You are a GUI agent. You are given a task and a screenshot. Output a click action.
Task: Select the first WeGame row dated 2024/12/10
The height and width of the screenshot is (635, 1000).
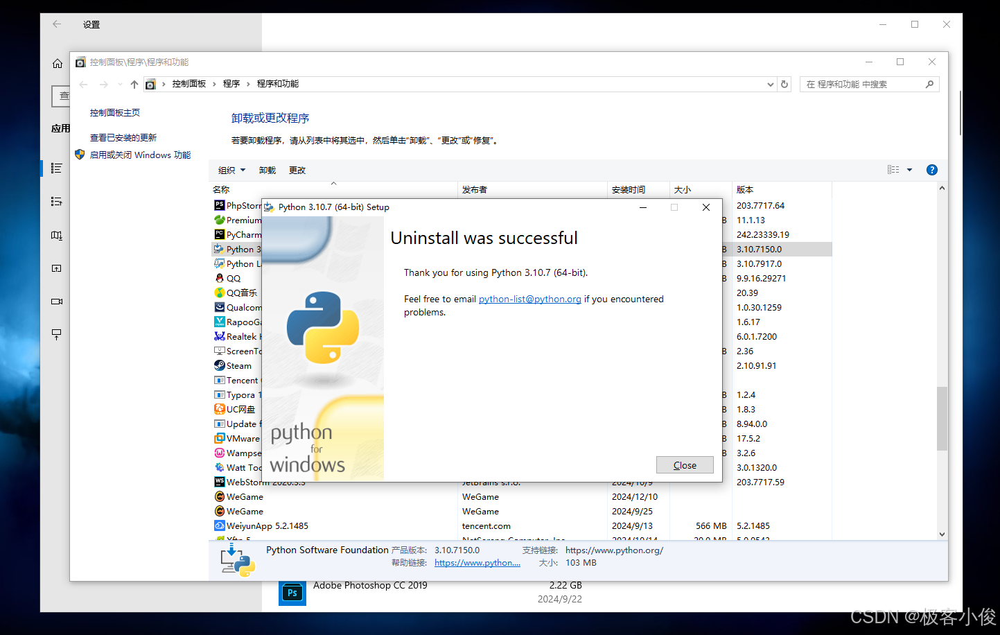click(x=520, y=496)
